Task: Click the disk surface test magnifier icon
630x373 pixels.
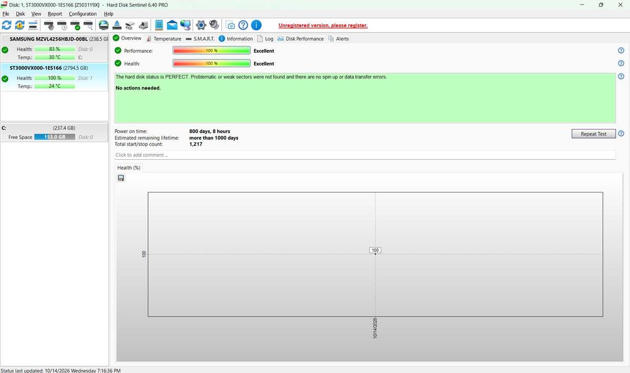Action: coord(88,26)
